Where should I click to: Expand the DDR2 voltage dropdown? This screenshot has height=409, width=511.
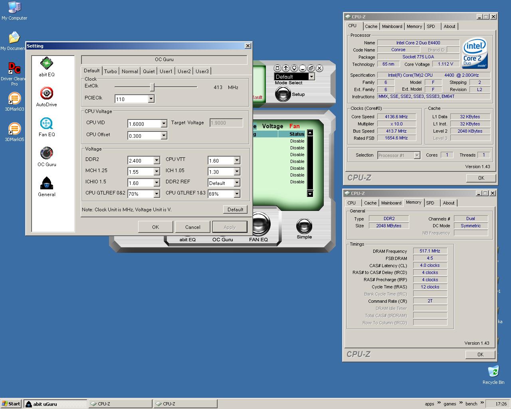156,161
